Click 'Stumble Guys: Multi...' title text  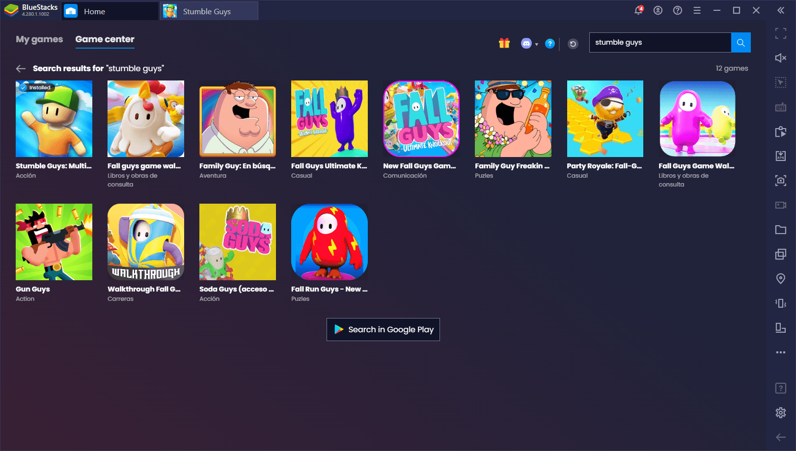pyautogui.click(x=54, y=166)
